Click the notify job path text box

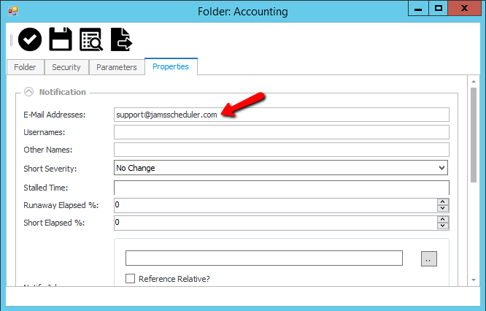(x=264, y=258)
